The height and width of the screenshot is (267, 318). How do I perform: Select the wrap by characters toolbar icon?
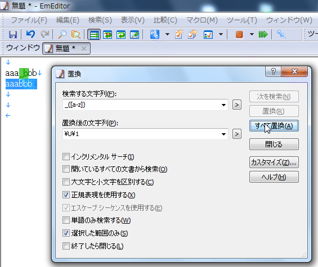pyautogui.click(x=108, y=34)
